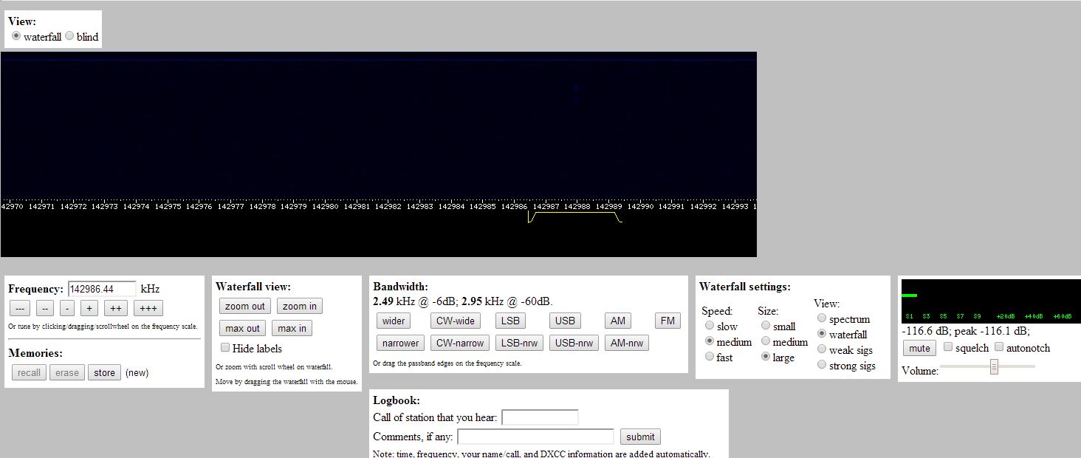Choose the FM demodulation button
This screenshot has height=458, width=1081.
coord(667,321)
